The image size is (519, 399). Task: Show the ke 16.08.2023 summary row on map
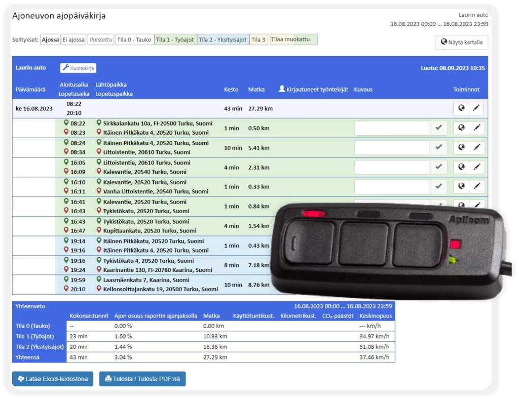[x=461, y=108]
